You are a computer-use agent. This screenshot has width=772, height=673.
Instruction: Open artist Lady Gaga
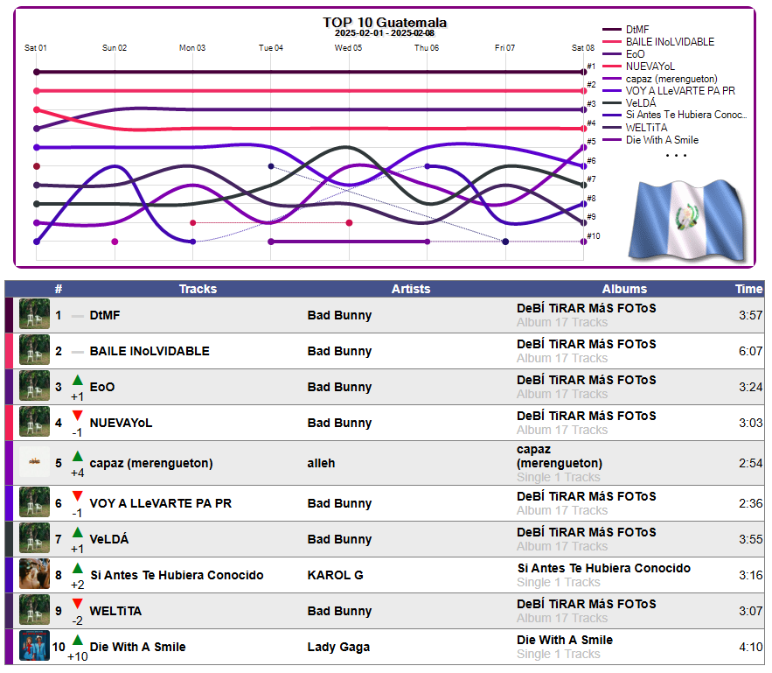click(x=338, y=647)
